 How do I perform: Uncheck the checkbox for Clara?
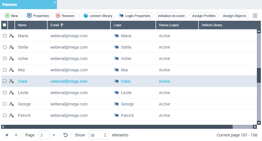(5, 81)
